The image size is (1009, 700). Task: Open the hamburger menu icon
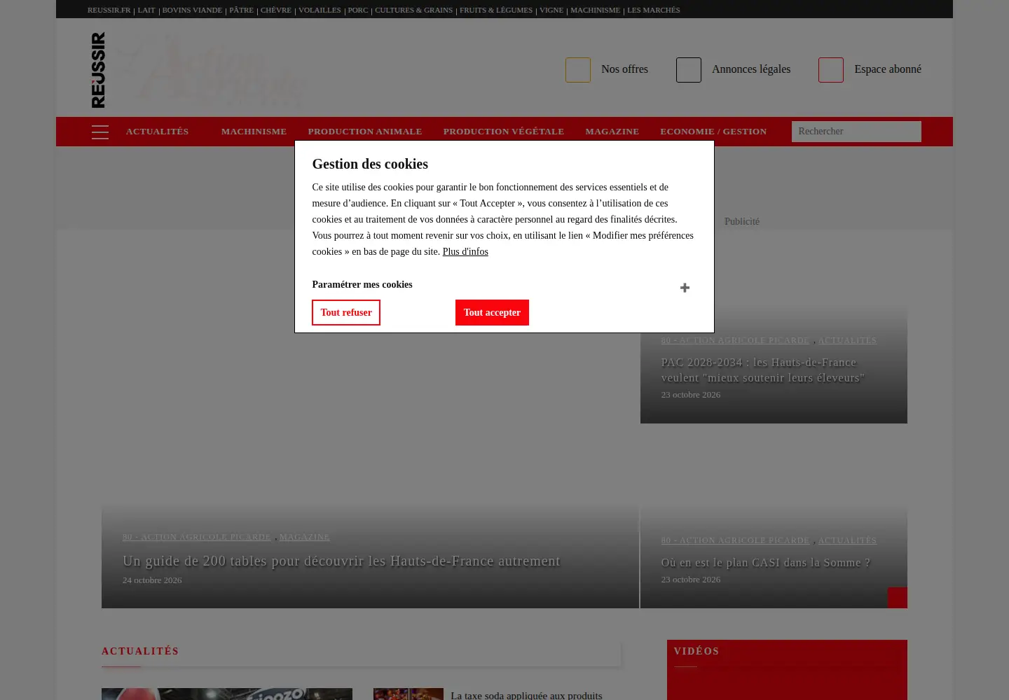tap(100, 132)
